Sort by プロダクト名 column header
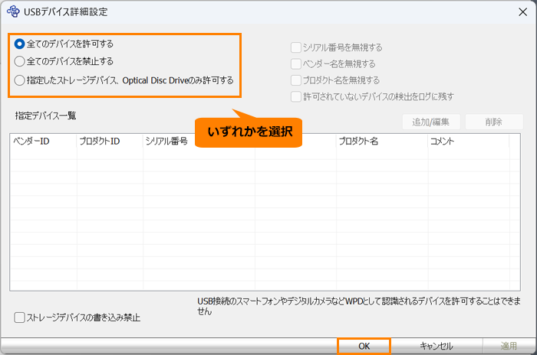Viewport: 537px width, 355px height. (382, 141)
